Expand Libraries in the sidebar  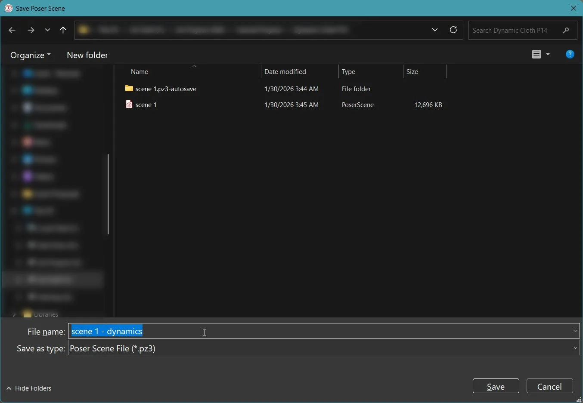click(14, 314)
